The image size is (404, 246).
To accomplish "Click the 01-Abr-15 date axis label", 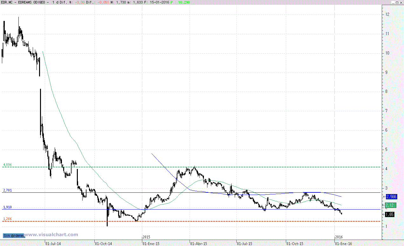I will coord(199,243).
